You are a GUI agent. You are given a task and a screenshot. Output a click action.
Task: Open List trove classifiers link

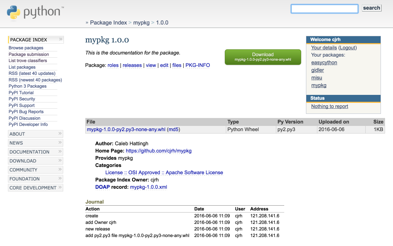(28, 61)
